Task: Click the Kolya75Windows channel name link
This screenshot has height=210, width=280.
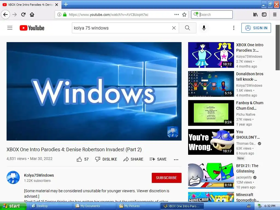Action: 39,175
